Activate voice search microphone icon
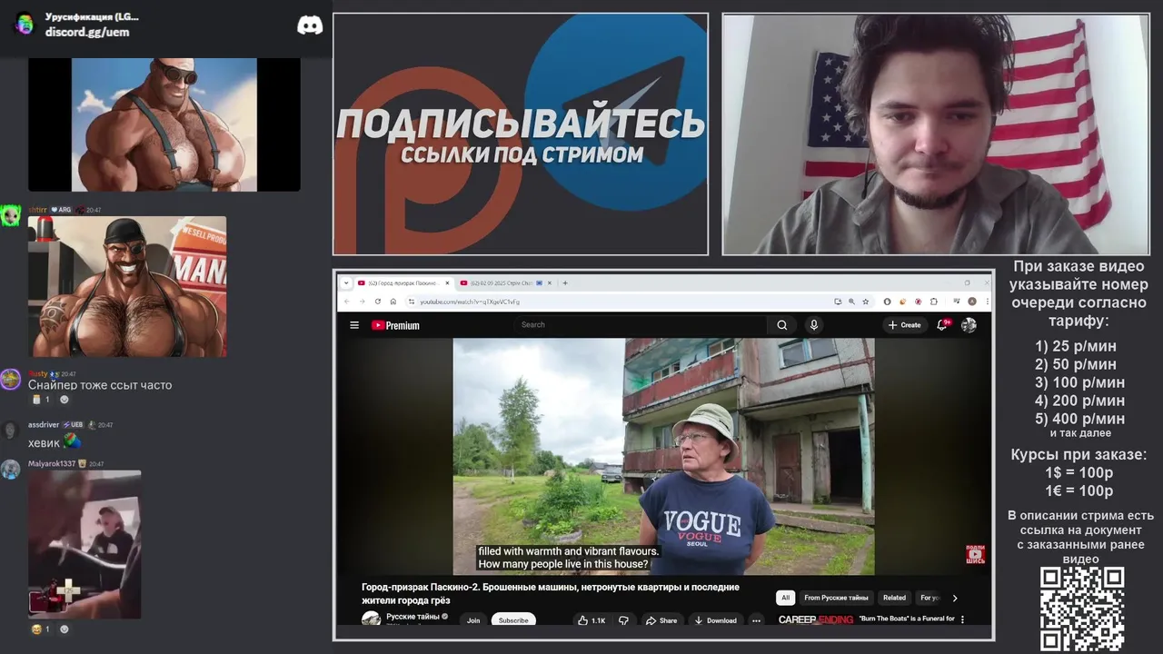Screen dimensions: 1163x654 [814, 325]
